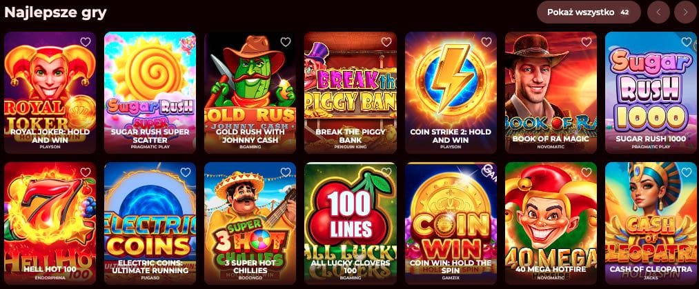Favorite Book of Ra Magic with heart icon
This screenshot has width=699, height=289.
coord(587,42)
